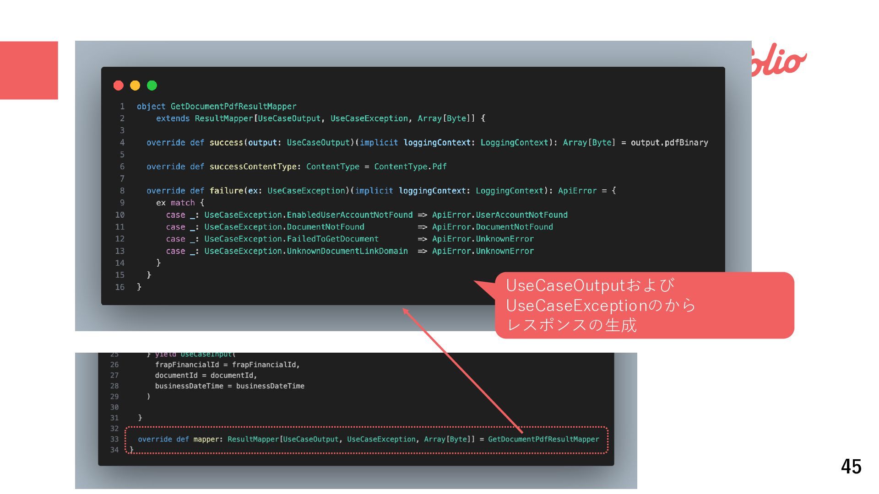Click line number 16 in the gutter
Viewport: 879px width, 494px height.
[x=119, y=287]
